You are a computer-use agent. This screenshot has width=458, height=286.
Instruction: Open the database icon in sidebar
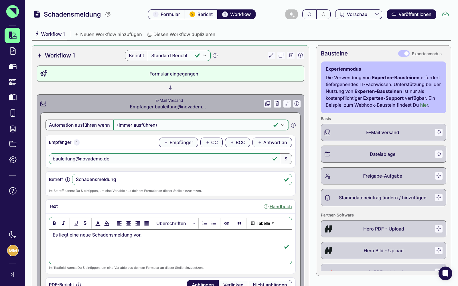pos(13,129)
